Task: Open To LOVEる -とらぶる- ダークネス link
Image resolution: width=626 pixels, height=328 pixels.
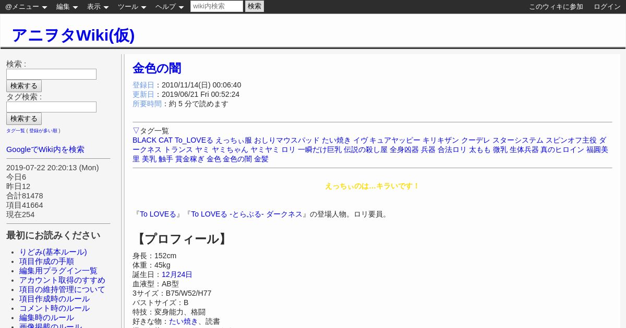Action: pos(247,214)
